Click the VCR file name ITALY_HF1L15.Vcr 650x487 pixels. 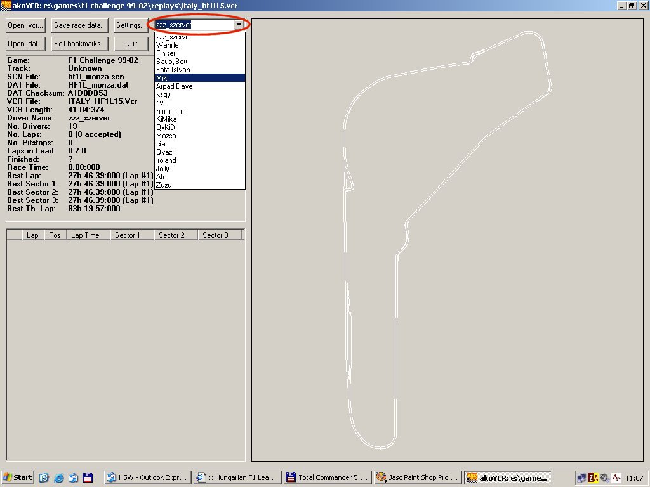[x=103, y=101]
